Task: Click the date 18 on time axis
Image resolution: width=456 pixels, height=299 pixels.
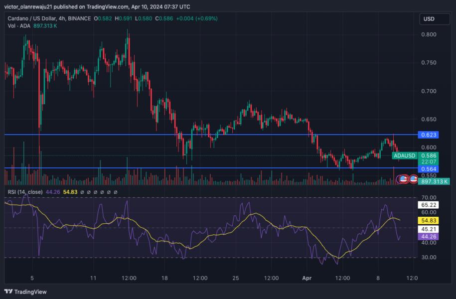Action: [x=164, y=278]
